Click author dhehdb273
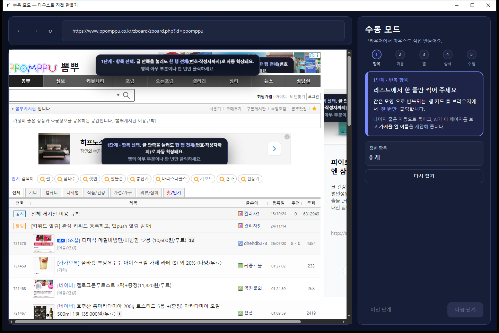Viewport: 499px width, 333px height. [255, 244]
